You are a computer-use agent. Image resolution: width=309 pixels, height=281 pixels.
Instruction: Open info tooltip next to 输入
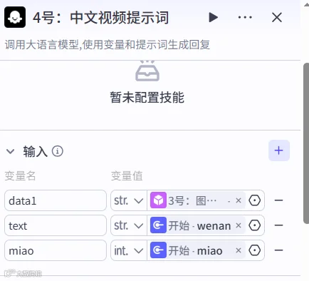pos(58,151)
